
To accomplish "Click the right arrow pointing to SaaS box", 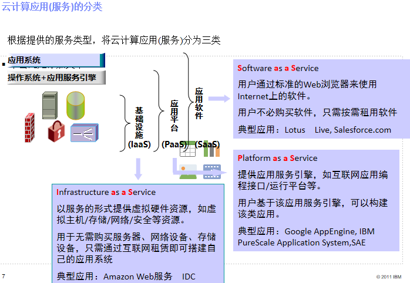I will (x=219, y=98).
